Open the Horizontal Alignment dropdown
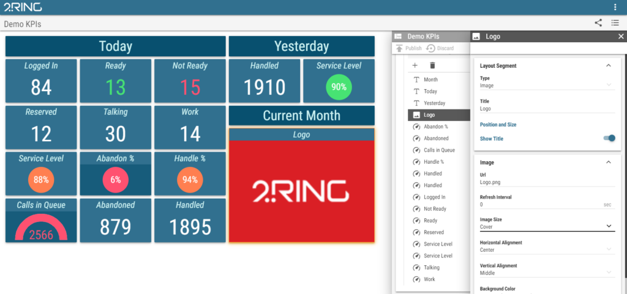The height and width of the screenshot is (294, 627). tap(546, 249)
